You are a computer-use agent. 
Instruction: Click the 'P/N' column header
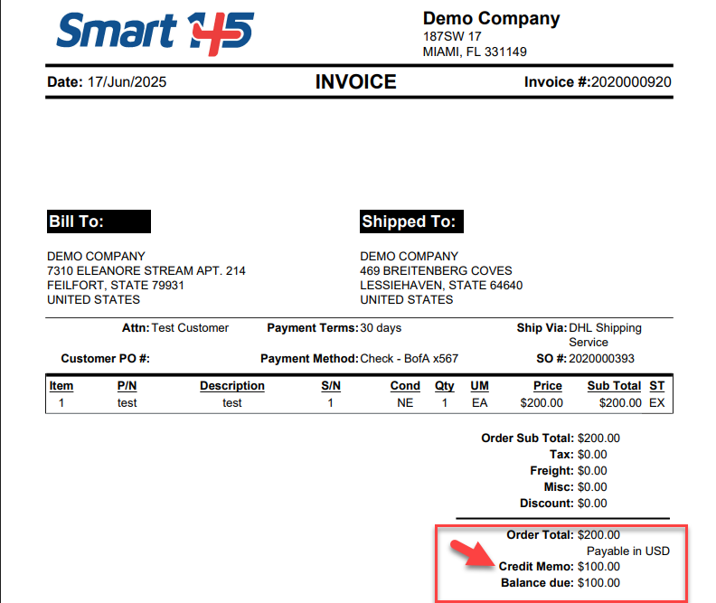click(x=127, y=386)
